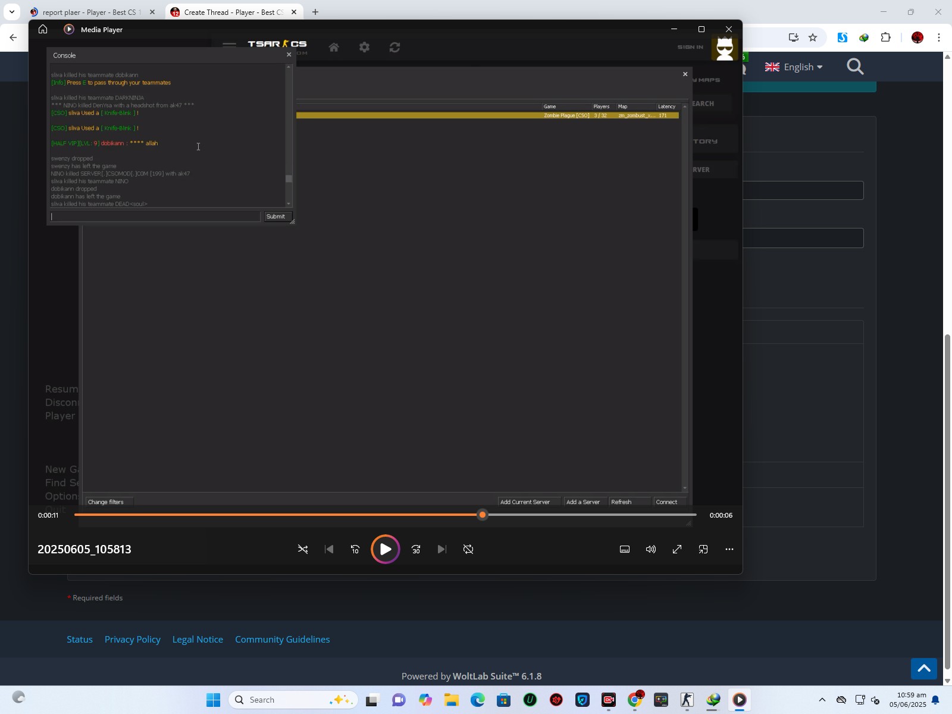This screenshot has width=952, height=714.
Task: Open volume control speaker icon
Action: coord(651,549)
